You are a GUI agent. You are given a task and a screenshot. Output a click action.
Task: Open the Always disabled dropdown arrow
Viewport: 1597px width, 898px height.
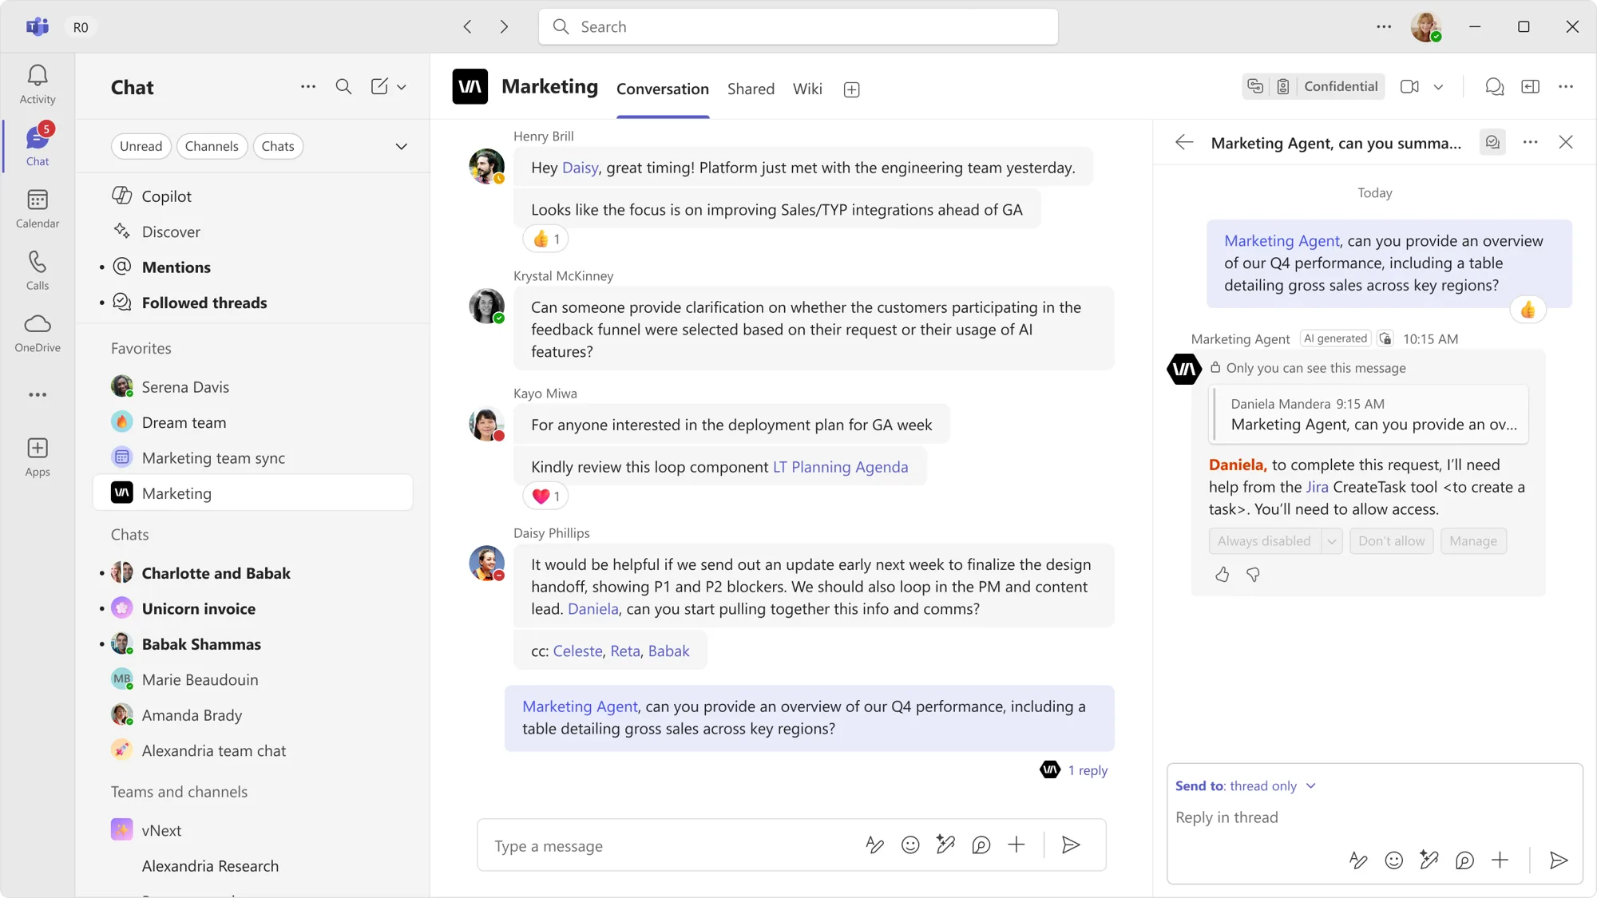click(1331, 541)
